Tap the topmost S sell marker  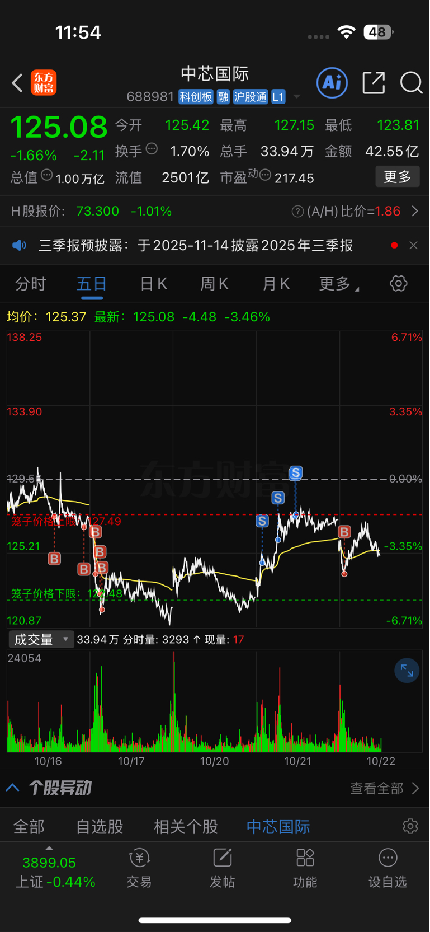(295, 473)
